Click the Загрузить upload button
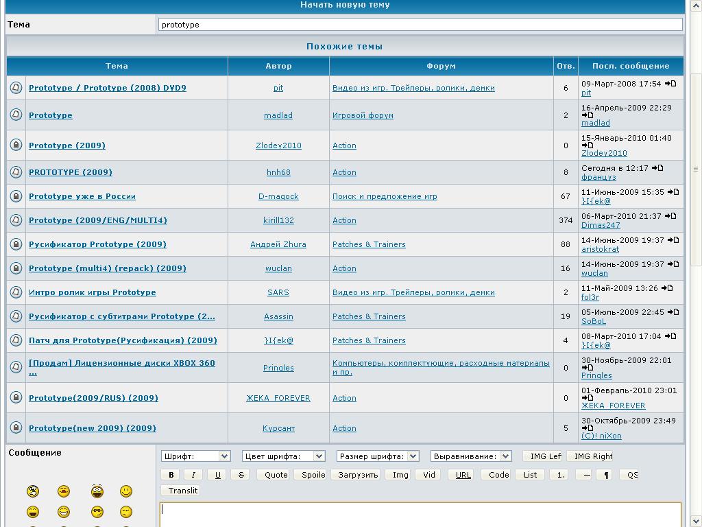The image size is (702, 527). 358,474
